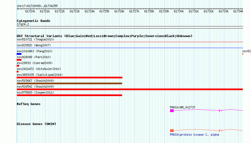Viewport: 251px width, 143px height.
Task: Click the magenta PRKCA intron line with the direction arrow
Action: 208,110
